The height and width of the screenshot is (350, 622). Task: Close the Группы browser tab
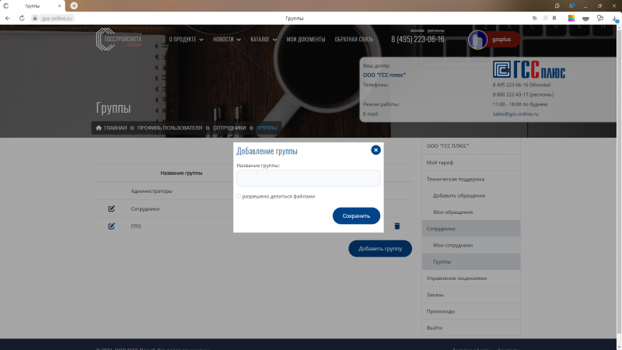coord(60,6)
